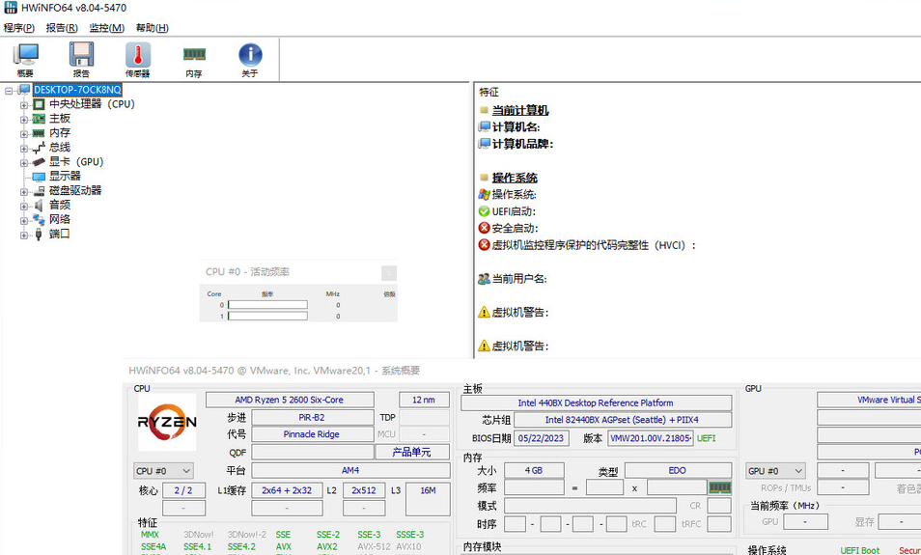This screenshot has width=921, height=555.
Task: Click the green memory module icon in 内存 panel
Action: (720, 487)
